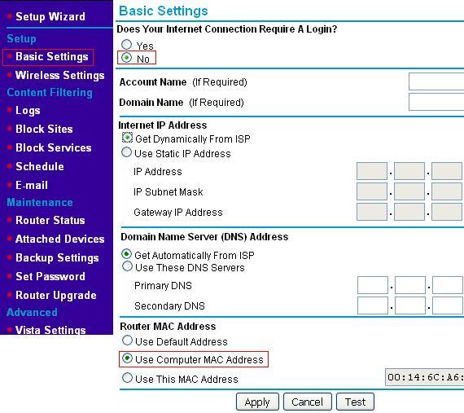Click the Test button
This screenshot has width=464, height=413.
pyautogui.click(x=355, y=402)
